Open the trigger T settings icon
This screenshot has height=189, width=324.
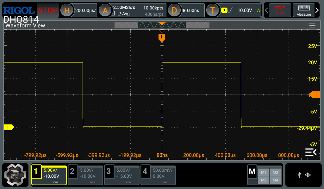(213, 11)
